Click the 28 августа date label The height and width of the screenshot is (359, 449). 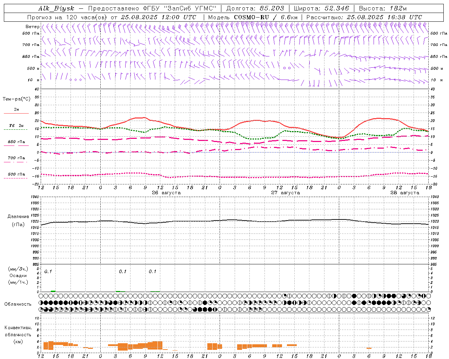[405, 193]
